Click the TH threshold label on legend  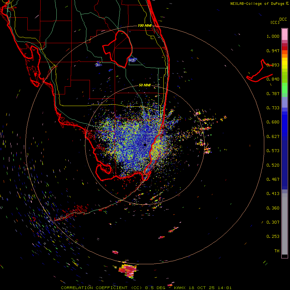tap(277, 251)
